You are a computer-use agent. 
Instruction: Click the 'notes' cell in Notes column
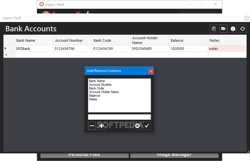[227, 48]
